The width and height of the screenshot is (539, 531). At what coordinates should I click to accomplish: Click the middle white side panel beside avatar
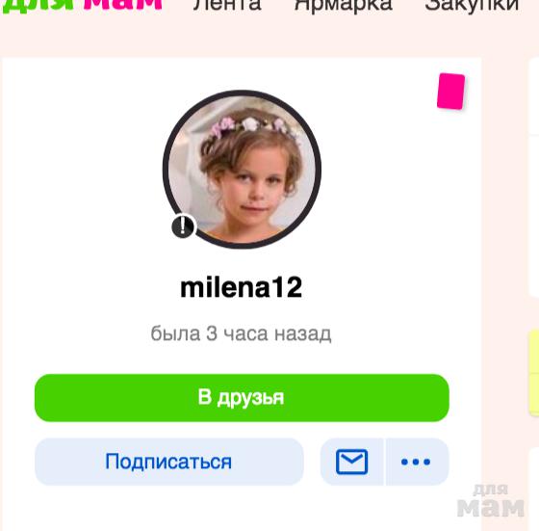tap(534, 216)
